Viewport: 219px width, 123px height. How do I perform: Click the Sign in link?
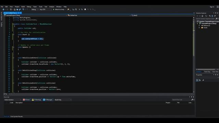(212, 7)
